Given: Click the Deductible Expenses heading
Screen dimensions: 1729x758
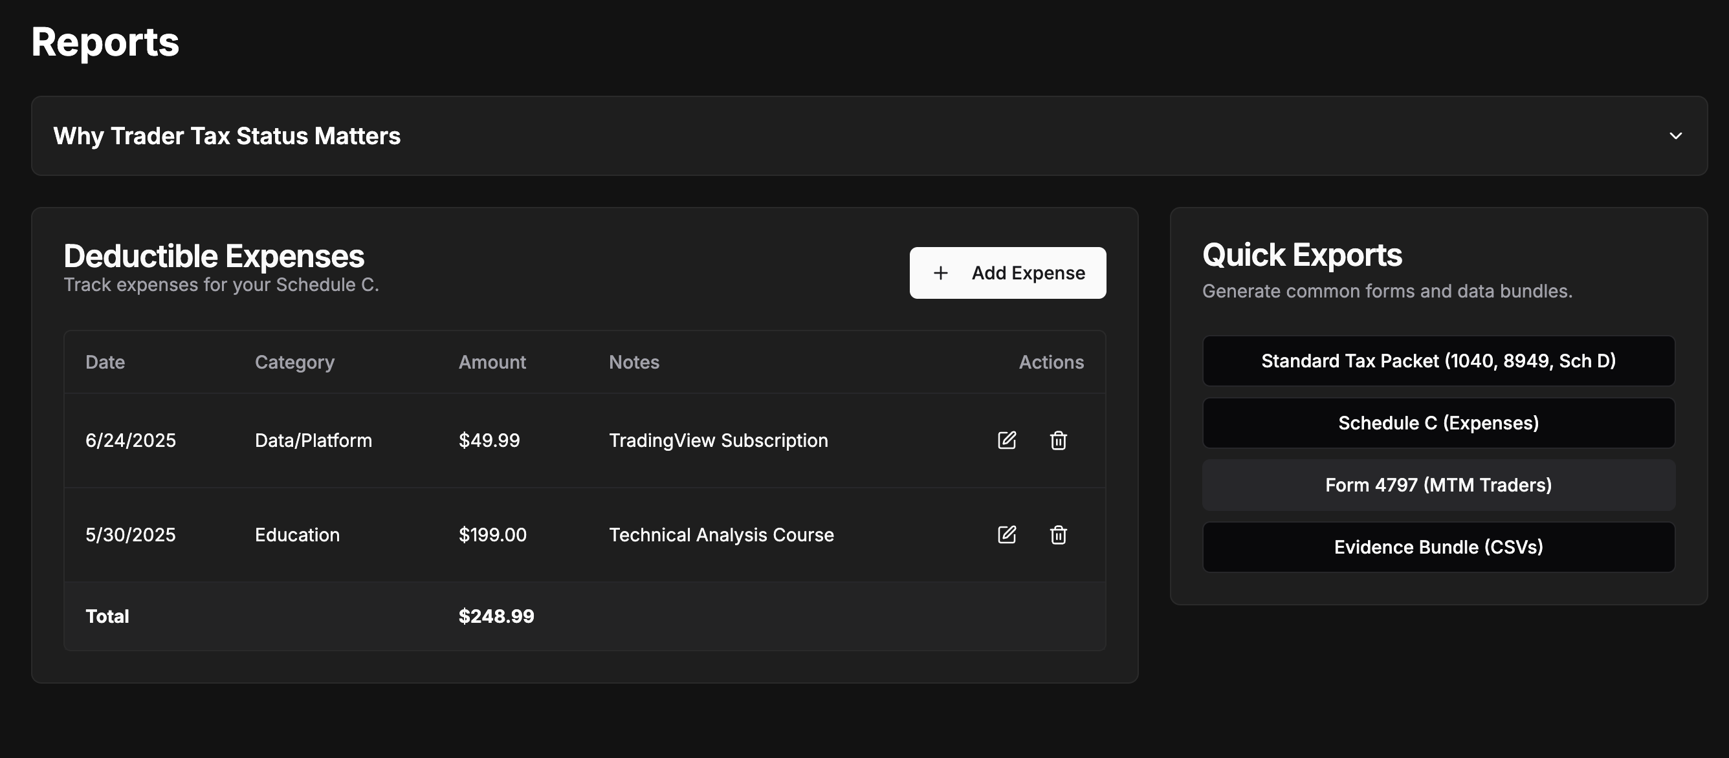Looking at the screenshot, I should [x=214, y=255].
